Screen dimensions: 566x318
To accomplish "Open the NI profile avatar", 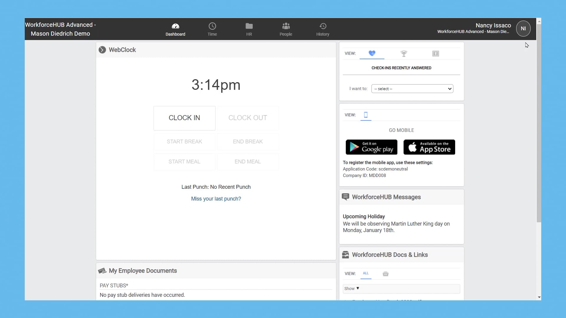I will [x=523, y=28].
